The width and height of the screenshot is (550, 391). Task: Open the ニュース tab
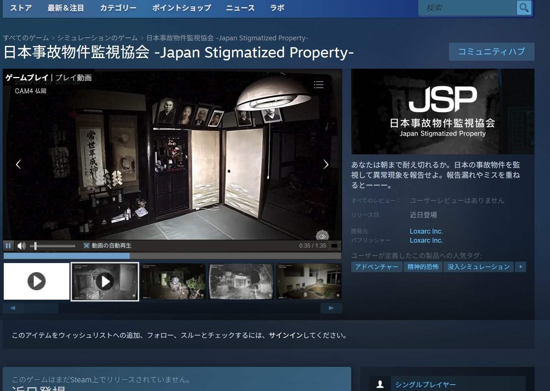(240, 8)
